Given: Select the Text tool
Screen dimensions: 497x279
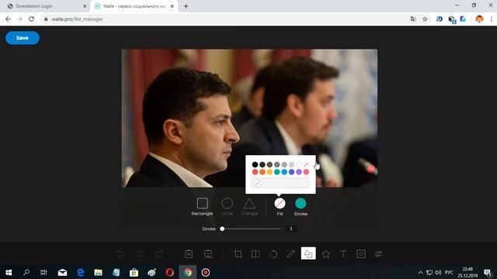Looking at the screenshot, I should tap(343, 253).
